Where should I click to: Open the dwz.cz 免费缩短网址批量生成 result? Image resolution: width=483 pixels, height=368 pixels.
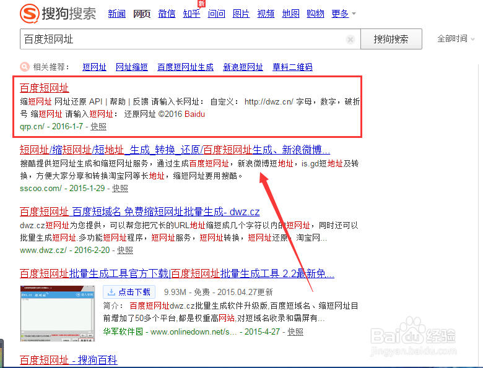pyautogui.click(x=139, y=212)
